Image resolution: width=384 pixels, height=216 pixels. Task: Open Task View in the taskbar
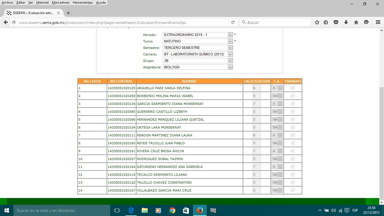pyautogui.click(x=117, y=210)
